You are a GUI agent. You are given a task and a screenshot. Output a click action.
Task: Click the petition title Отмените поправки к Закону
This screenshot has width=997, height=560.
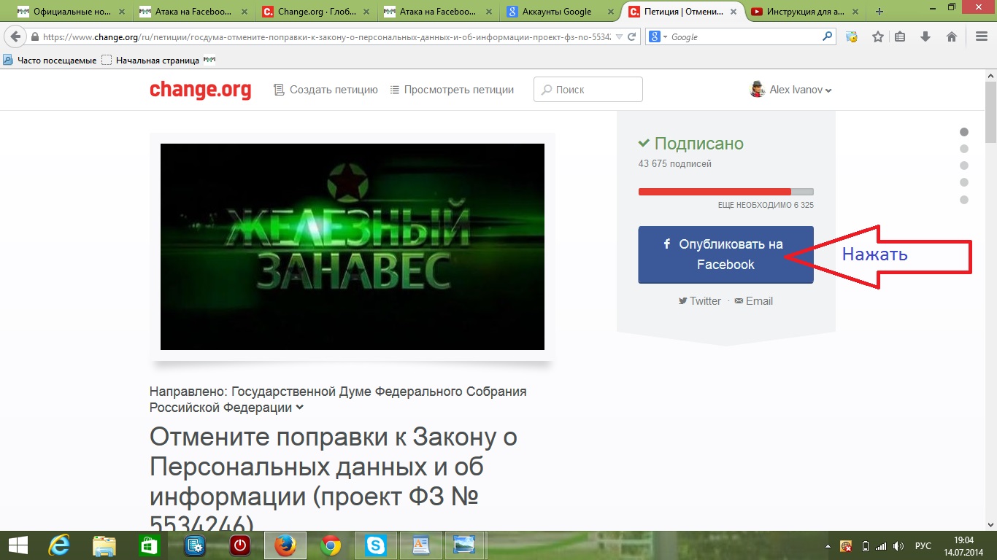334,478
